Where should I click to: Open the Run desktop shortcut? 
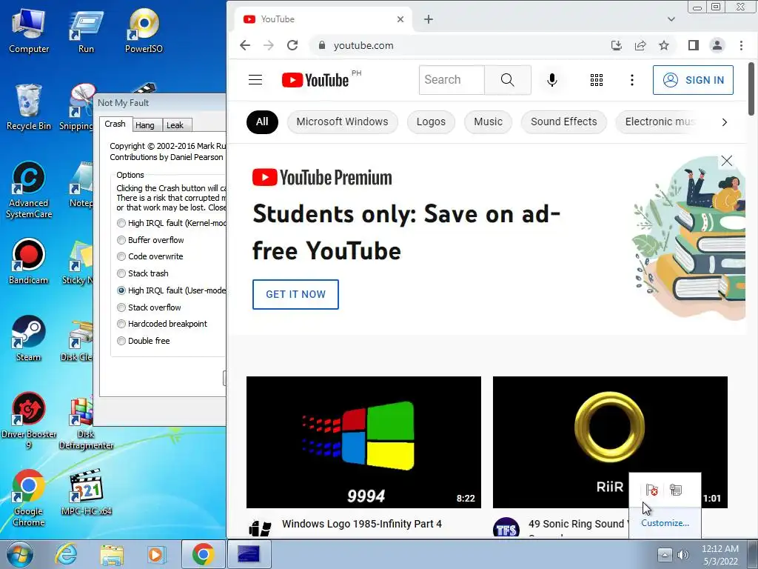(x=86, y=31)
